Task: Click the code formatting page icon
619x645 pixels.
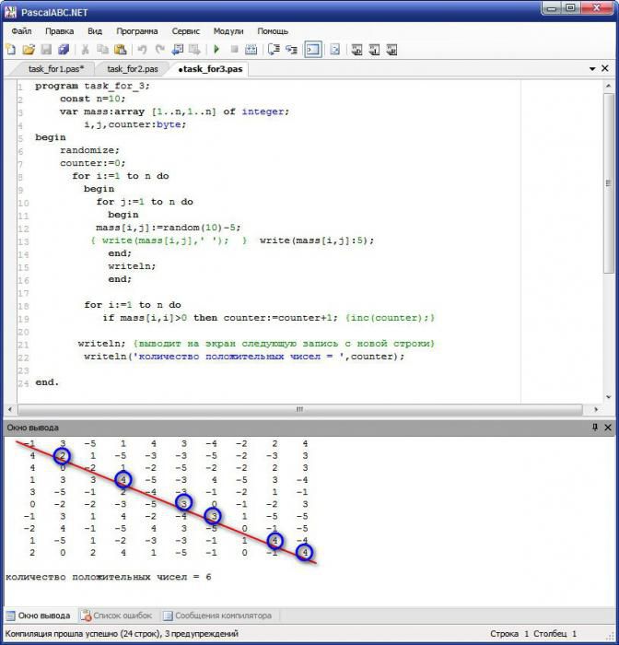Action: 334,50
